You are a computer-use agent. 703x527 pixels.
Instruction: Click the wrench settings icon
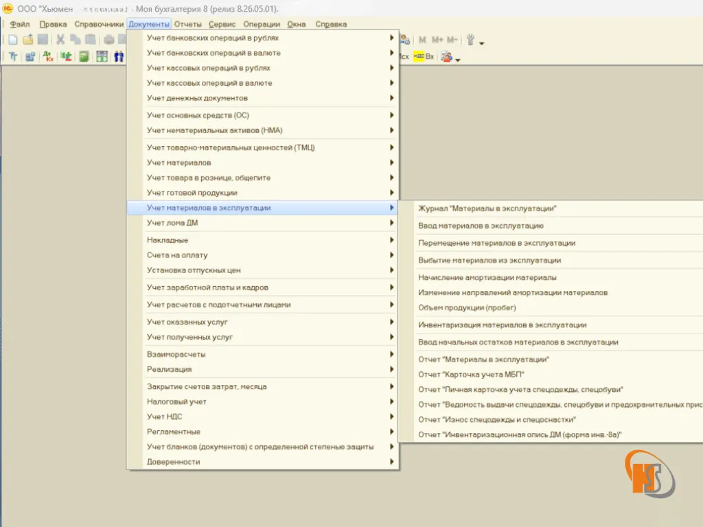470,40
